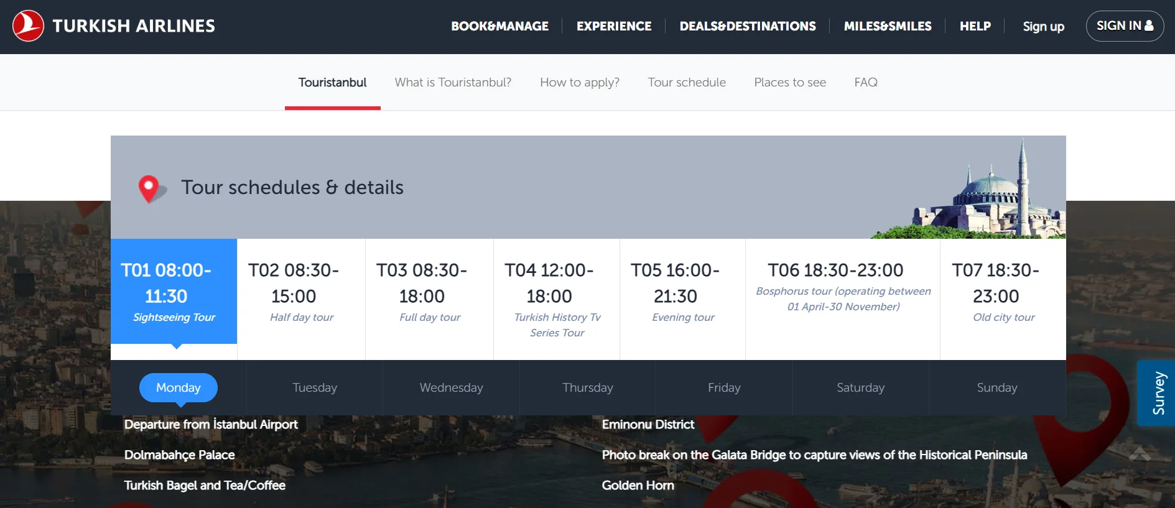Expand the DEALS&DESTINATIONS menu

[x=747, y=26]
